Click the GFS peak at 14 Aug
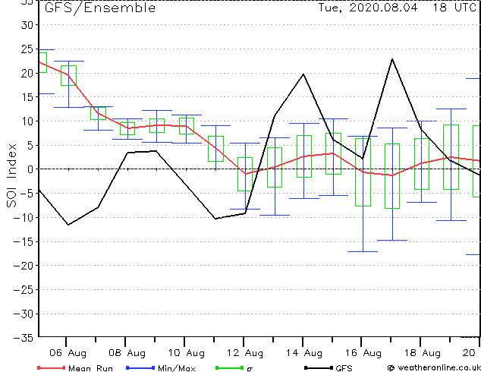Viewport: 481px width, 372px height. [x=303, y=74]
